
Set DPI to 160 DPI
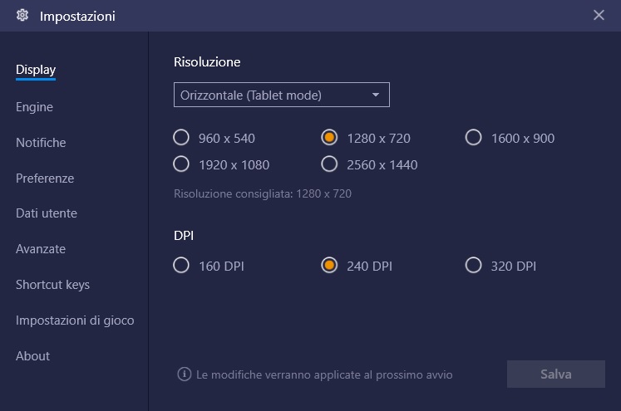[181, 266]
